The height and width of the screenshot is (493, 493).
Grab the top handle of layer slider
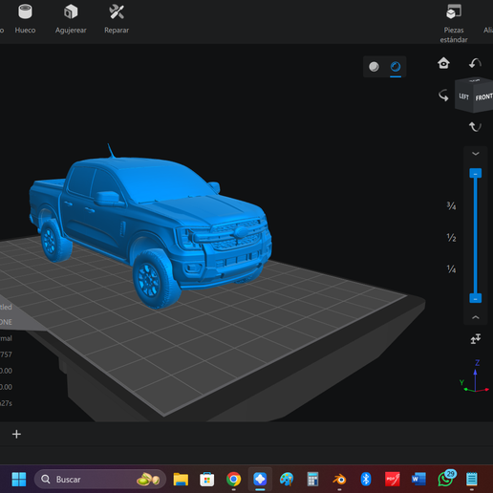[475, 173]
